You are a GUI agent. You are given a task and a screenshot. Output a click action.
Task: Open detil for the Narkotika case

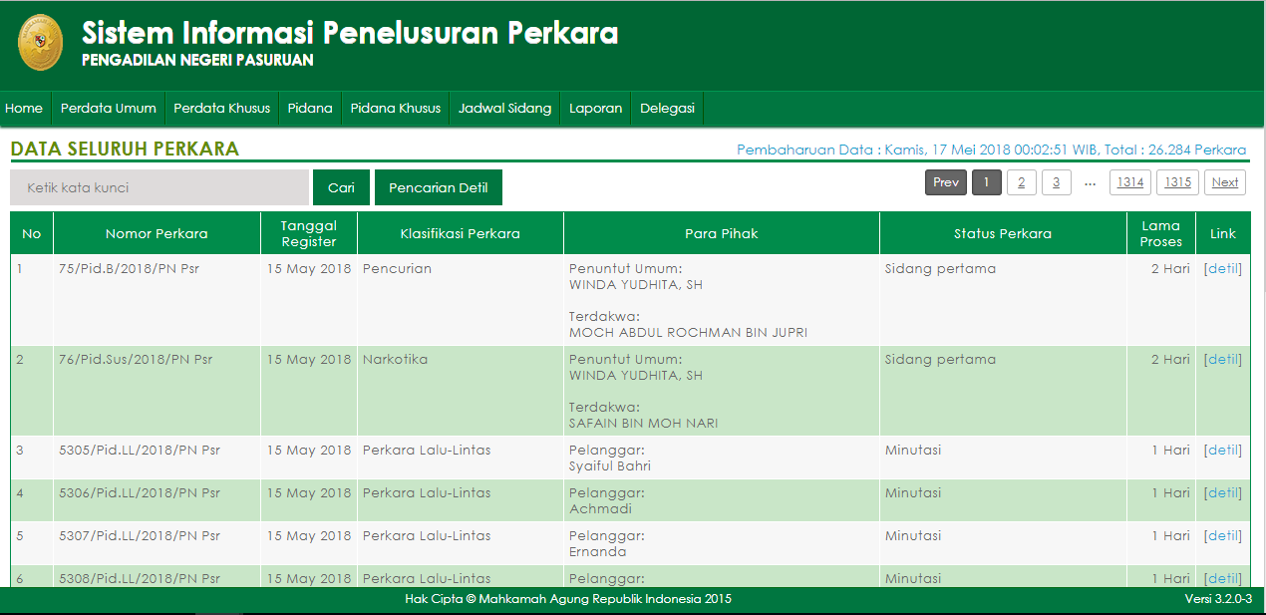point(1222,359)
